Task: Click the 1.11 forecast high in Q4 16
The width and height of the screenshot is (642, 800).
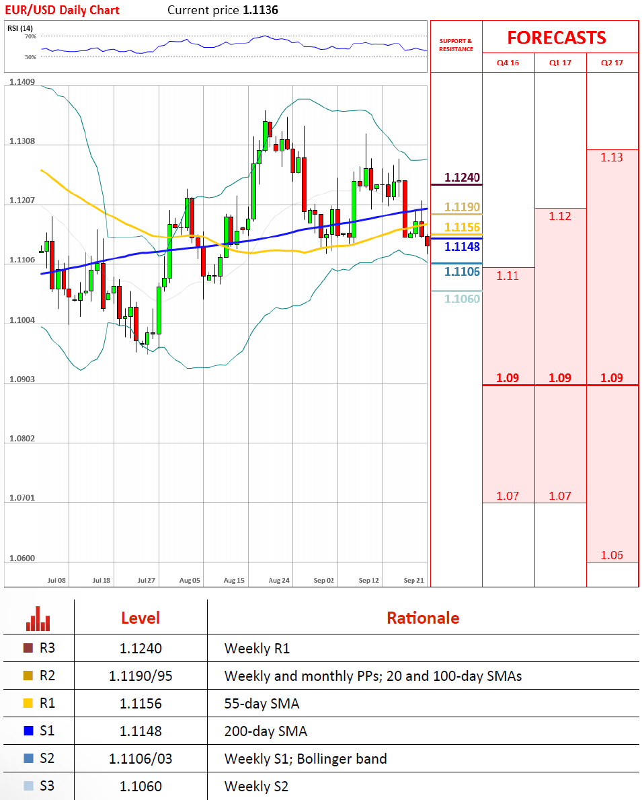Action: pyautogui.click(x=508, y=275)
